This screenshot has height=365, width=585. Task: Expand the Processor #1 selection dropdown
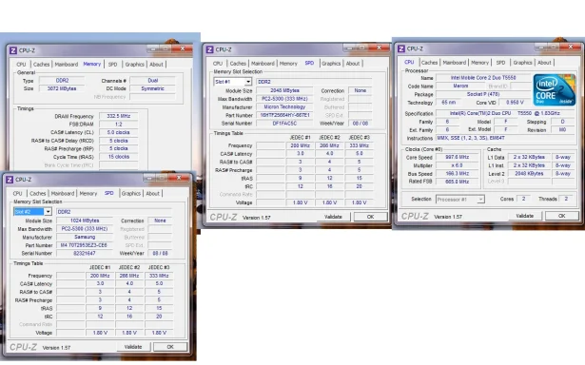[481, 200]
